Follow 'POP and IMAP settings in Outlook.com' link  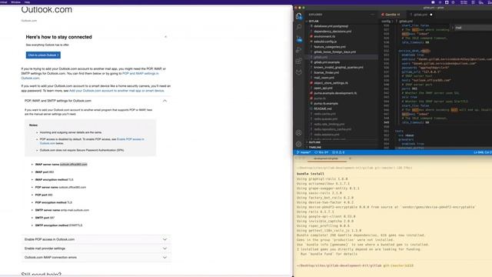click(x=90, y=75)
